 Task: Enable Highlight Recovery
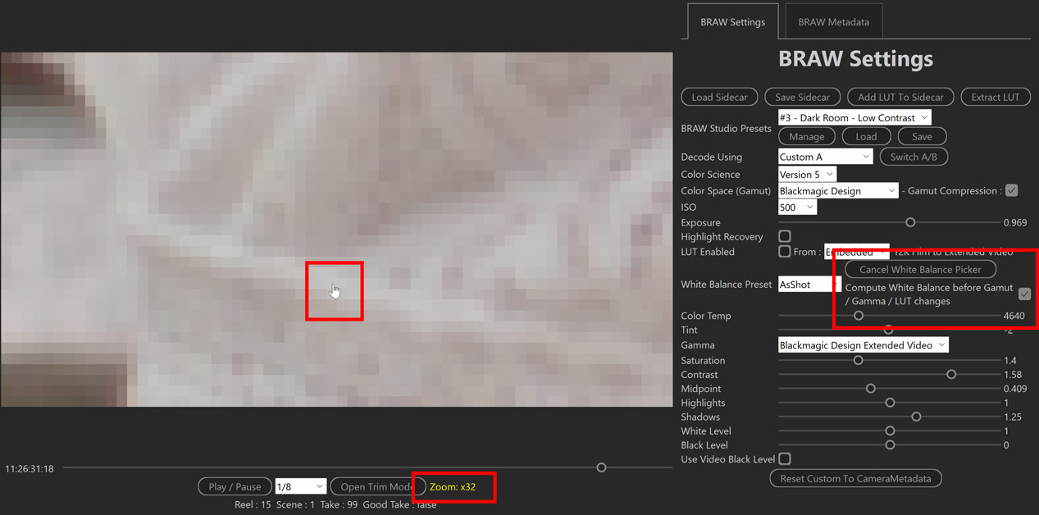tap(784, 235)
